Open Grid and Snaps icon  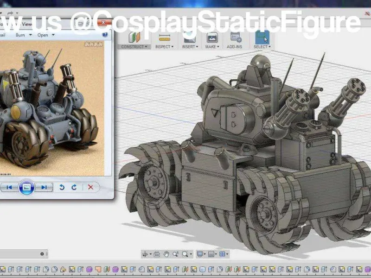click(211, 254)
